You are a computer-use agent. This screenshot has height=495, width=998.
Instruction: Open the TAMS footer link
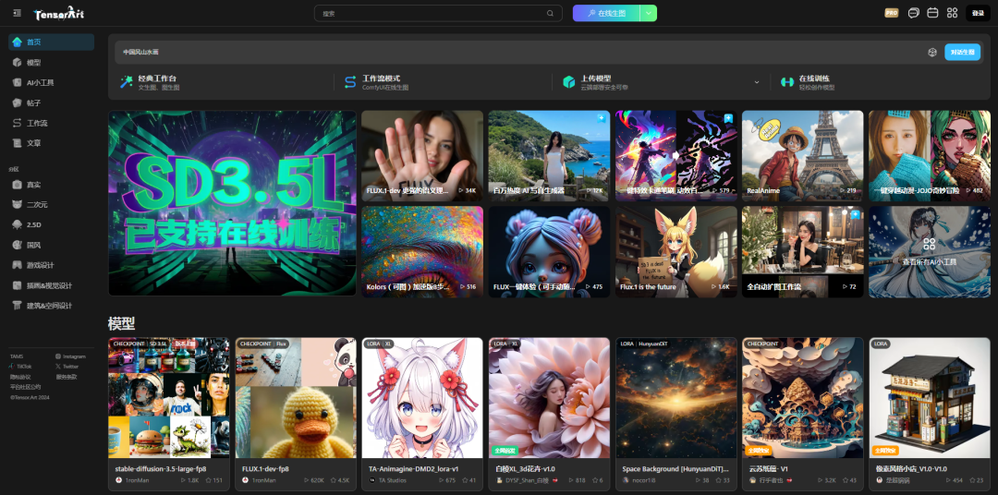[16, 356]
